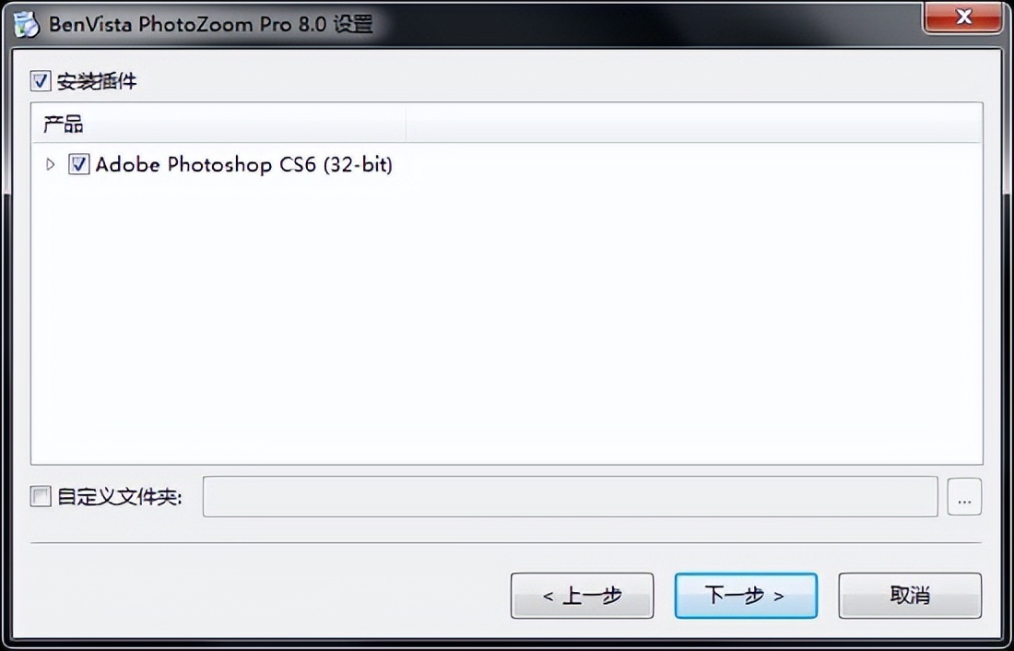Click the empty column header beside 产品
The width and height of the screenshot is (1014, 651).
[694, 124]
